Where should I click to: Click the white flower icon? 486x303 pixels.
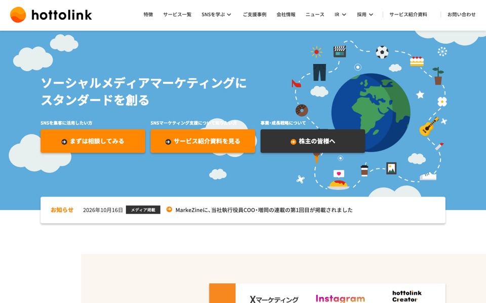442,102
